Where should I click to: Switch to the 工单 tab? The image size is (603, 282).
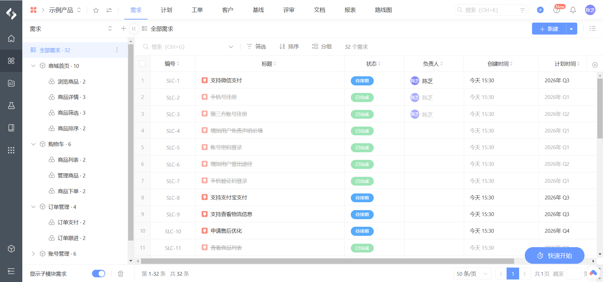click(x=197, y=10)
